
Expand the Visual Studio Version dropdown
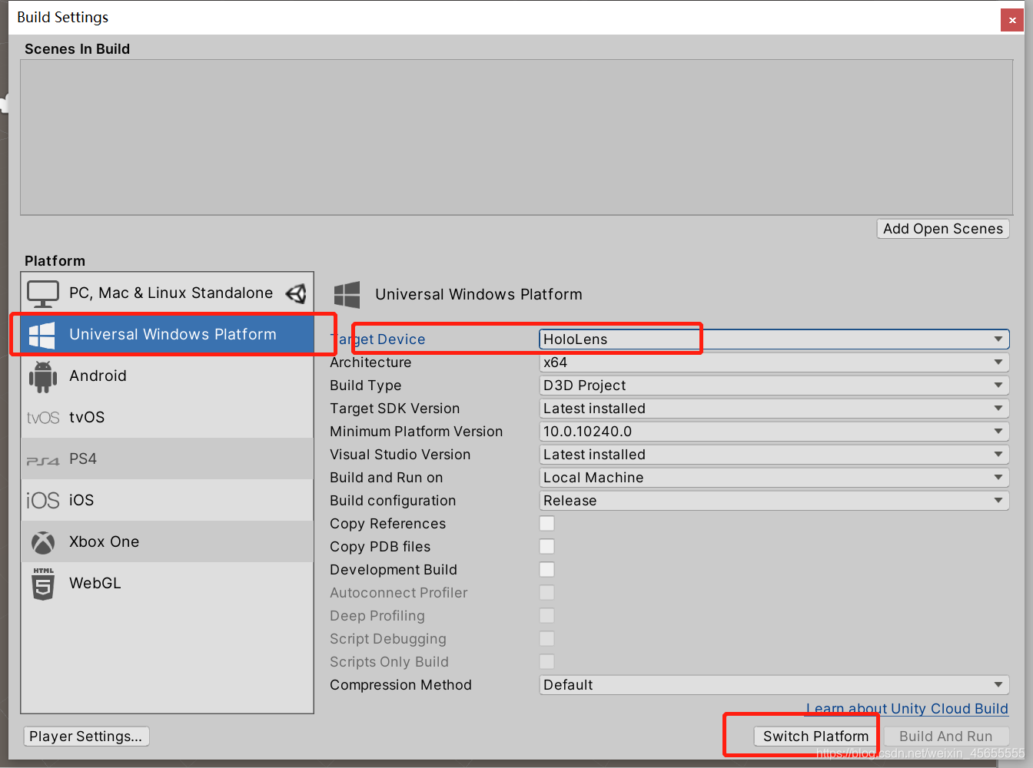coord(774,455)
